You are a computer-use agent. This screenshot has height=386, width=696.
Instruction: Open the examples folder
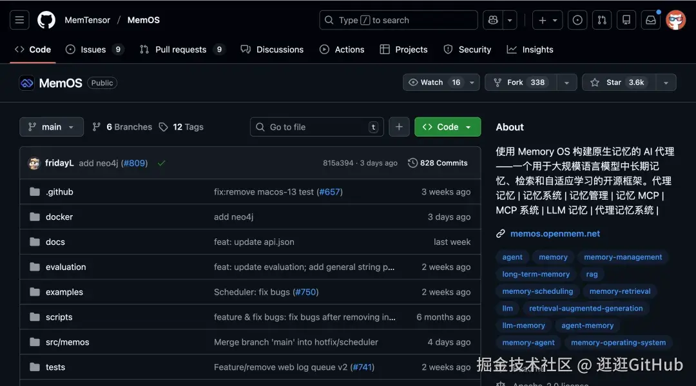pos(64,292)
